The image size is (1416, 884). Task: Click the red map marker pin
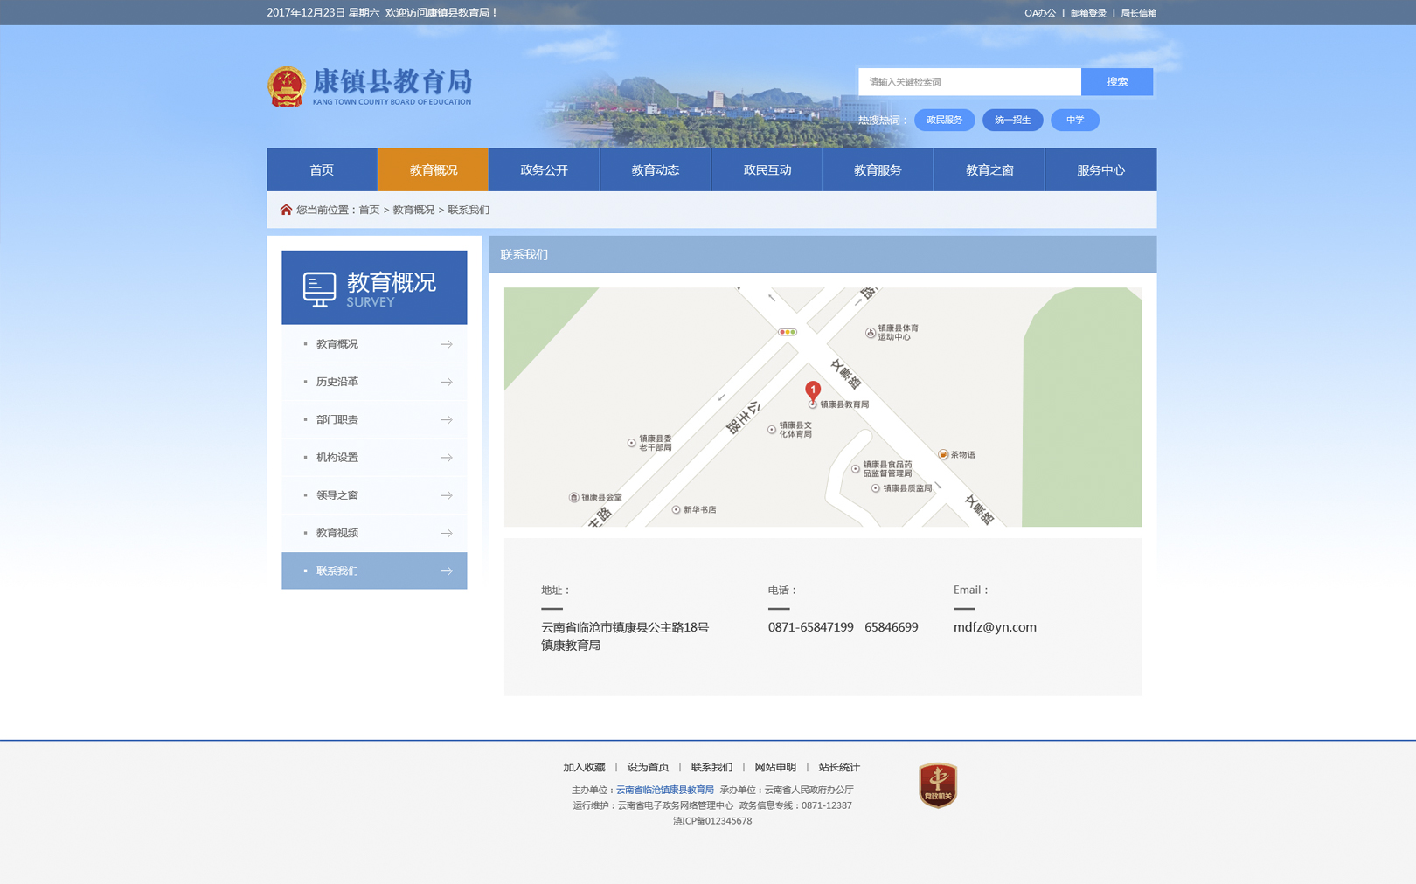tap(813, 390)
